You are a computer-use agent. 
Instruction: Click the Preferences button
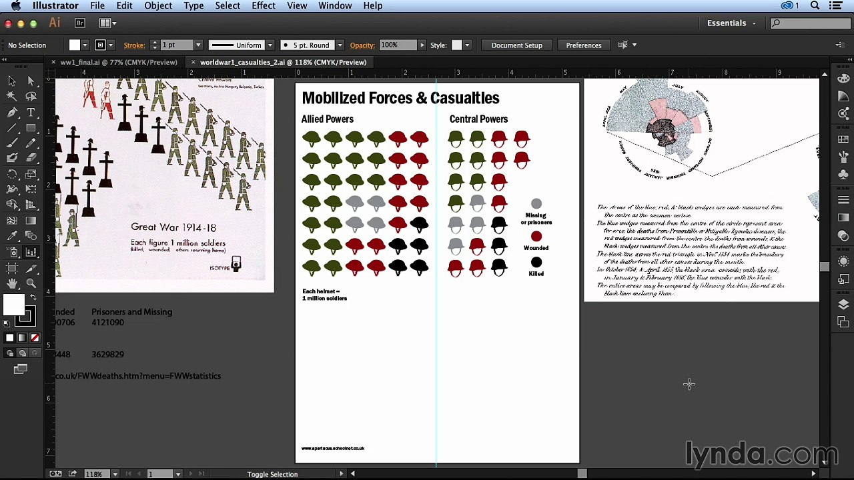click(x=584, y=45)
